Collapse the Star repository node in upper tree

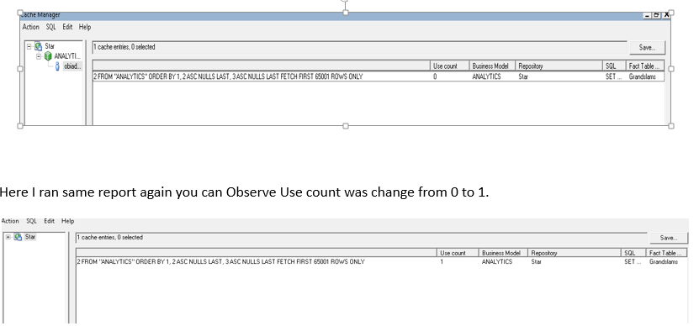coord(29,46)
